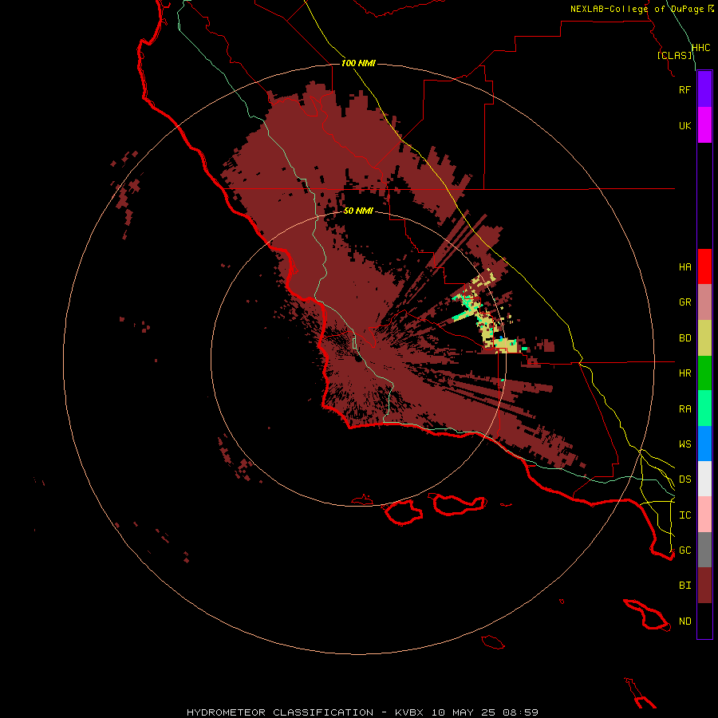Viewport: 718px width, 718px height.
Task: Click the HA legend label
Action: click(684, 266)
